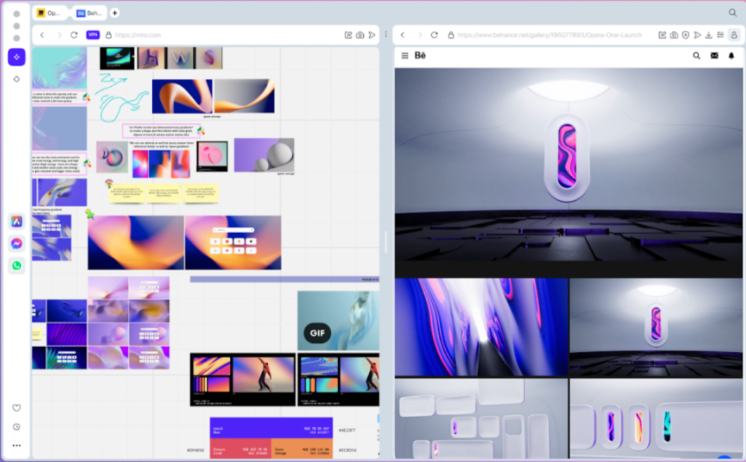746x462 pixels.
Task: Capture a page snapshot with the camera icon
Action: coord(360,34)
